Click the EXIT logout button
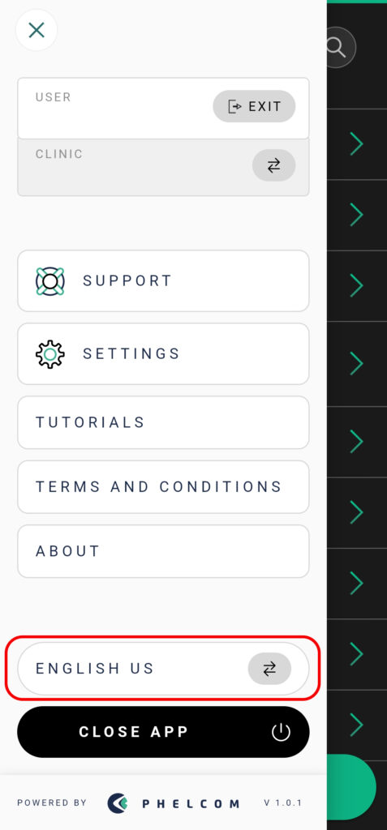 (254, 106)
